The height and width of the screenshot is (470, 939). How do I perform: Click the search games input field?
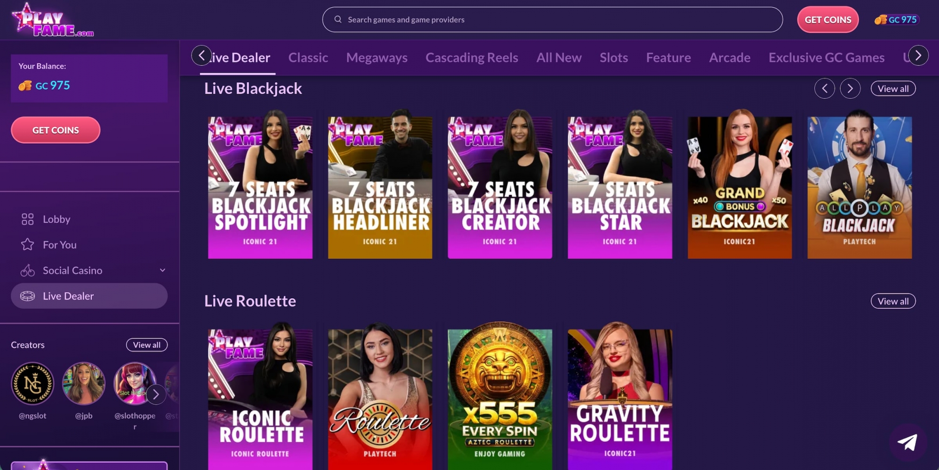(x=552, y=20)
